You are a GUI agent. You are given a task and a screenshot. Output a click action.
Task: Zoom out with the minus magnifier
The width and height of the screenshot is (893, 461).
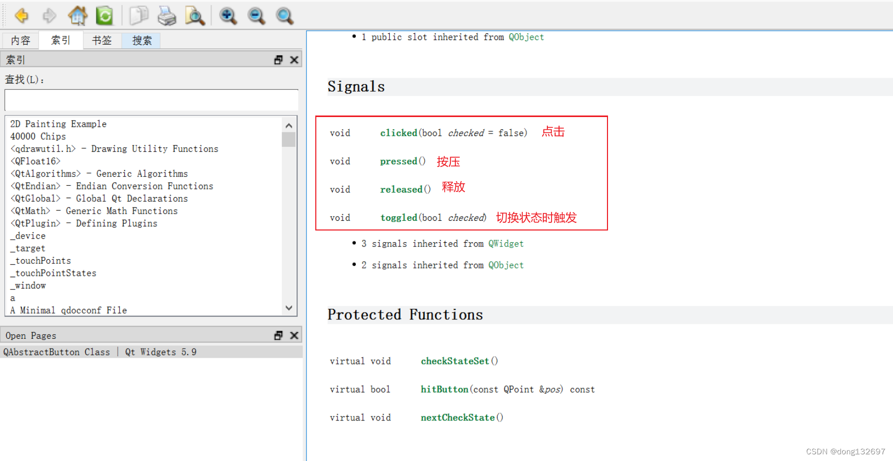[x=256, y=16]
